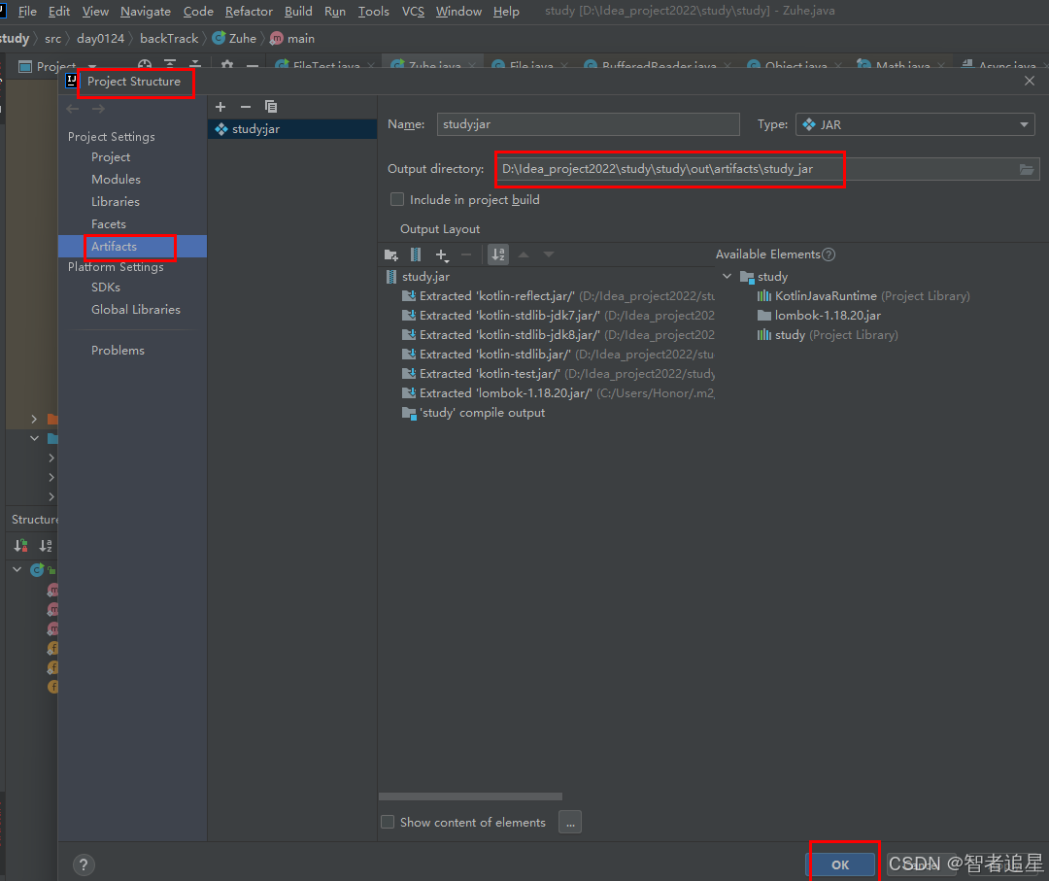This screenshot has height=881, width=1049.
Task: Click the help question mark button
Action: click(84, 864)
